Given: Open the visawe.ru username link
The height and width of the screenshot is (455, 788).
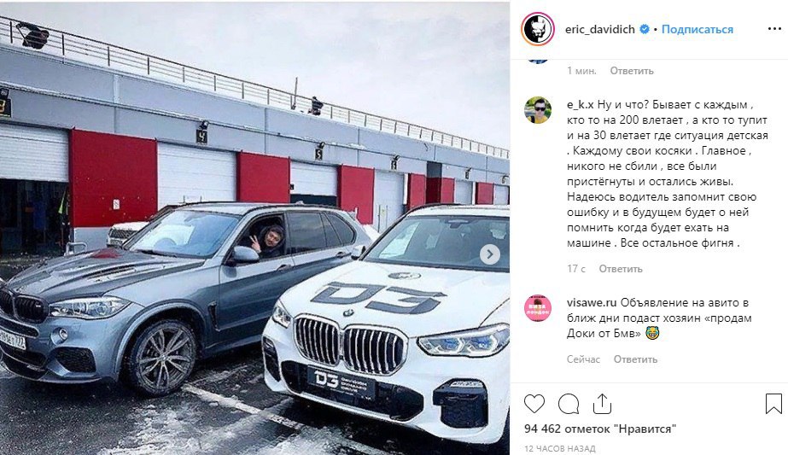Looking at the screenshot, I should pos(592,303).
